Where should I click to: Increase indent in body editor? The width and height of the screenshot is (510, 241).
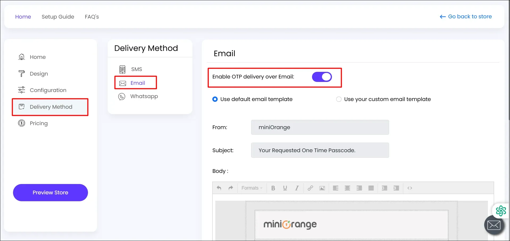pyautogui.click(x=396, y=188)
